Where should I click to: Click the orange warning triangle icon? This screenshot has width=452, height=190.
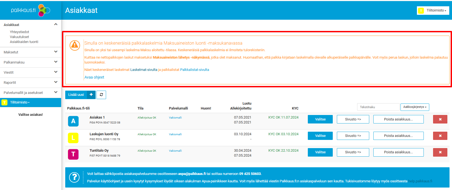75,45
